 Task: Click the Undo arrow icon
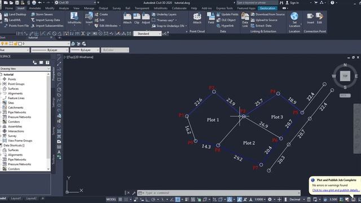tap(40, 2)
